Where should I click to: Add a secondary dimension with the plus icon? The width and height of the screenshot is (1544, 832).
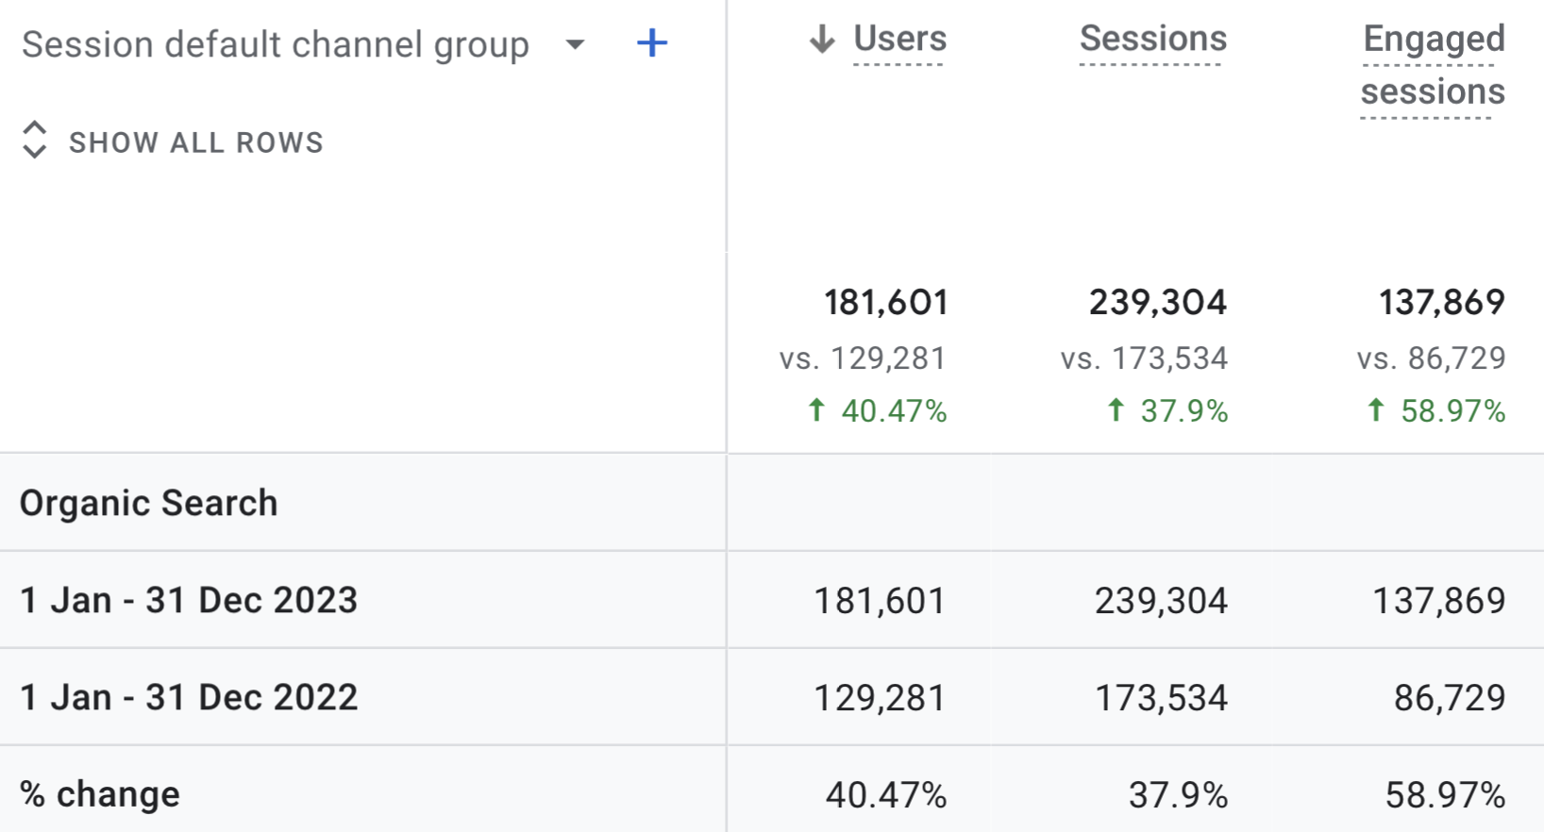coord(652,43)
